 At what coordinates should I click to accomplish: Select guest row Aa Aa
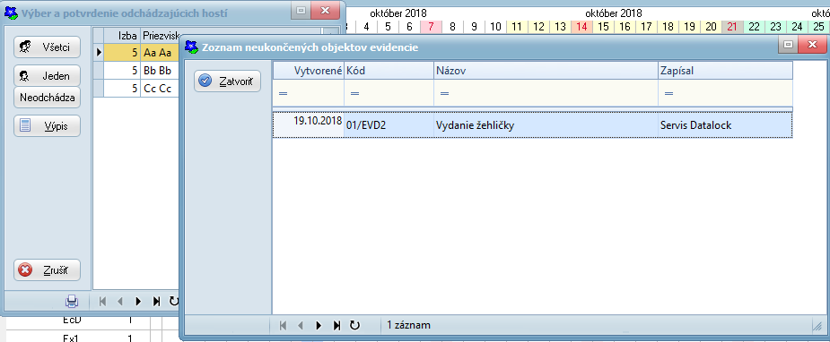[x=142, y=52]
